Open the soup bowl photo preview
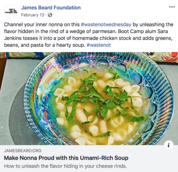178x172 pixels. pyautogui.click(x=89, y=98)
